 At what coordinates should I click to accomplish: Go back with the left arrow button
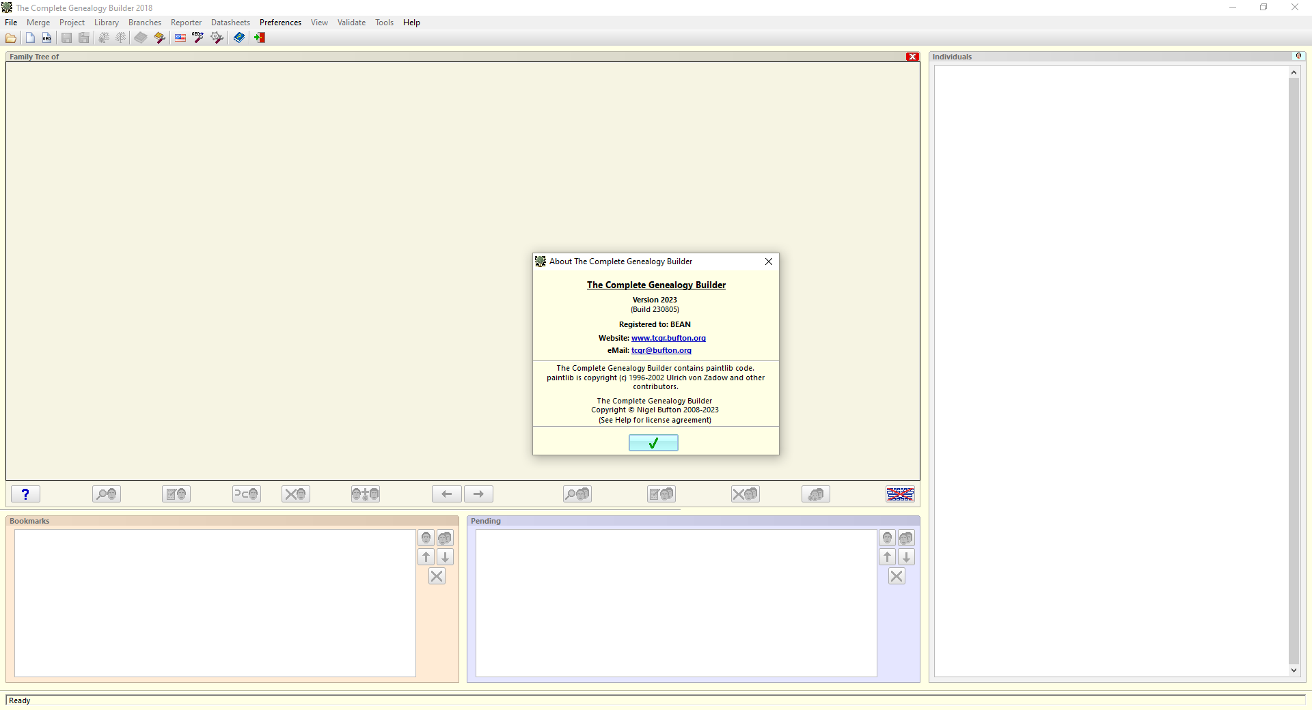click(x=447, y=494)
